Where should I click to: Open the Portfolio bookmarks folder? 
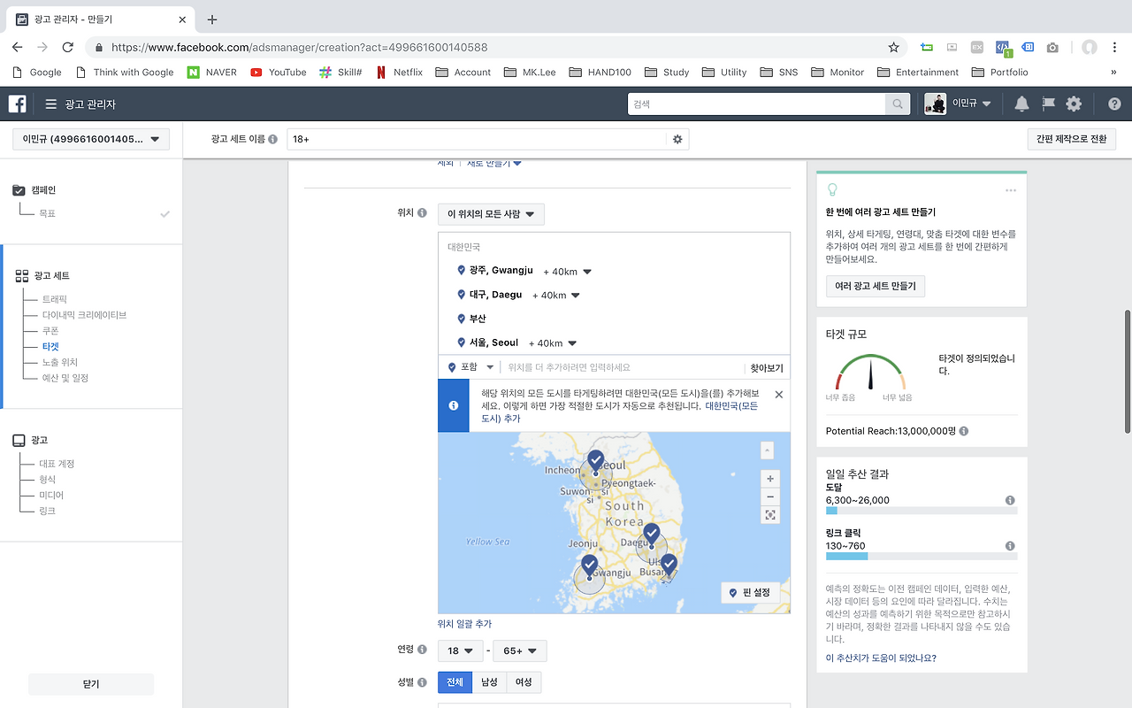(999, 72)
